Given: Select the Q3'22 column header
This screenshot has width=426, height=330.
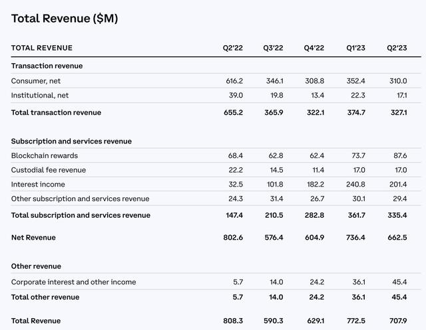Looking at the screenshot, I should (273, 48).
